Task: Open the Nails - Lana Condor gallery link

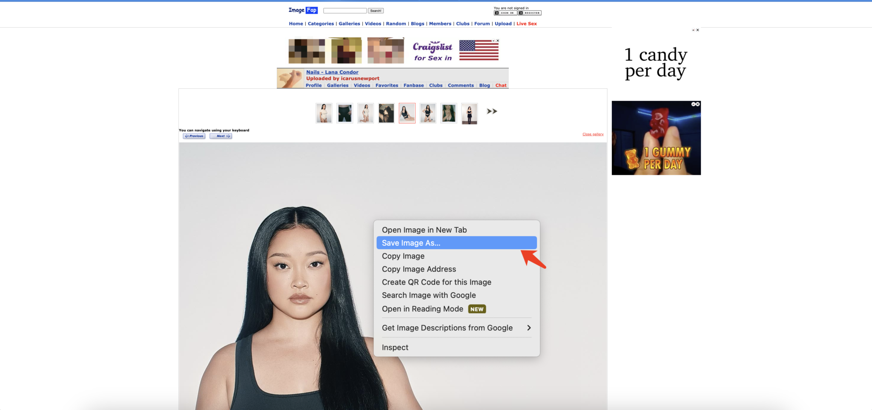Action: (x=332, y=72)
